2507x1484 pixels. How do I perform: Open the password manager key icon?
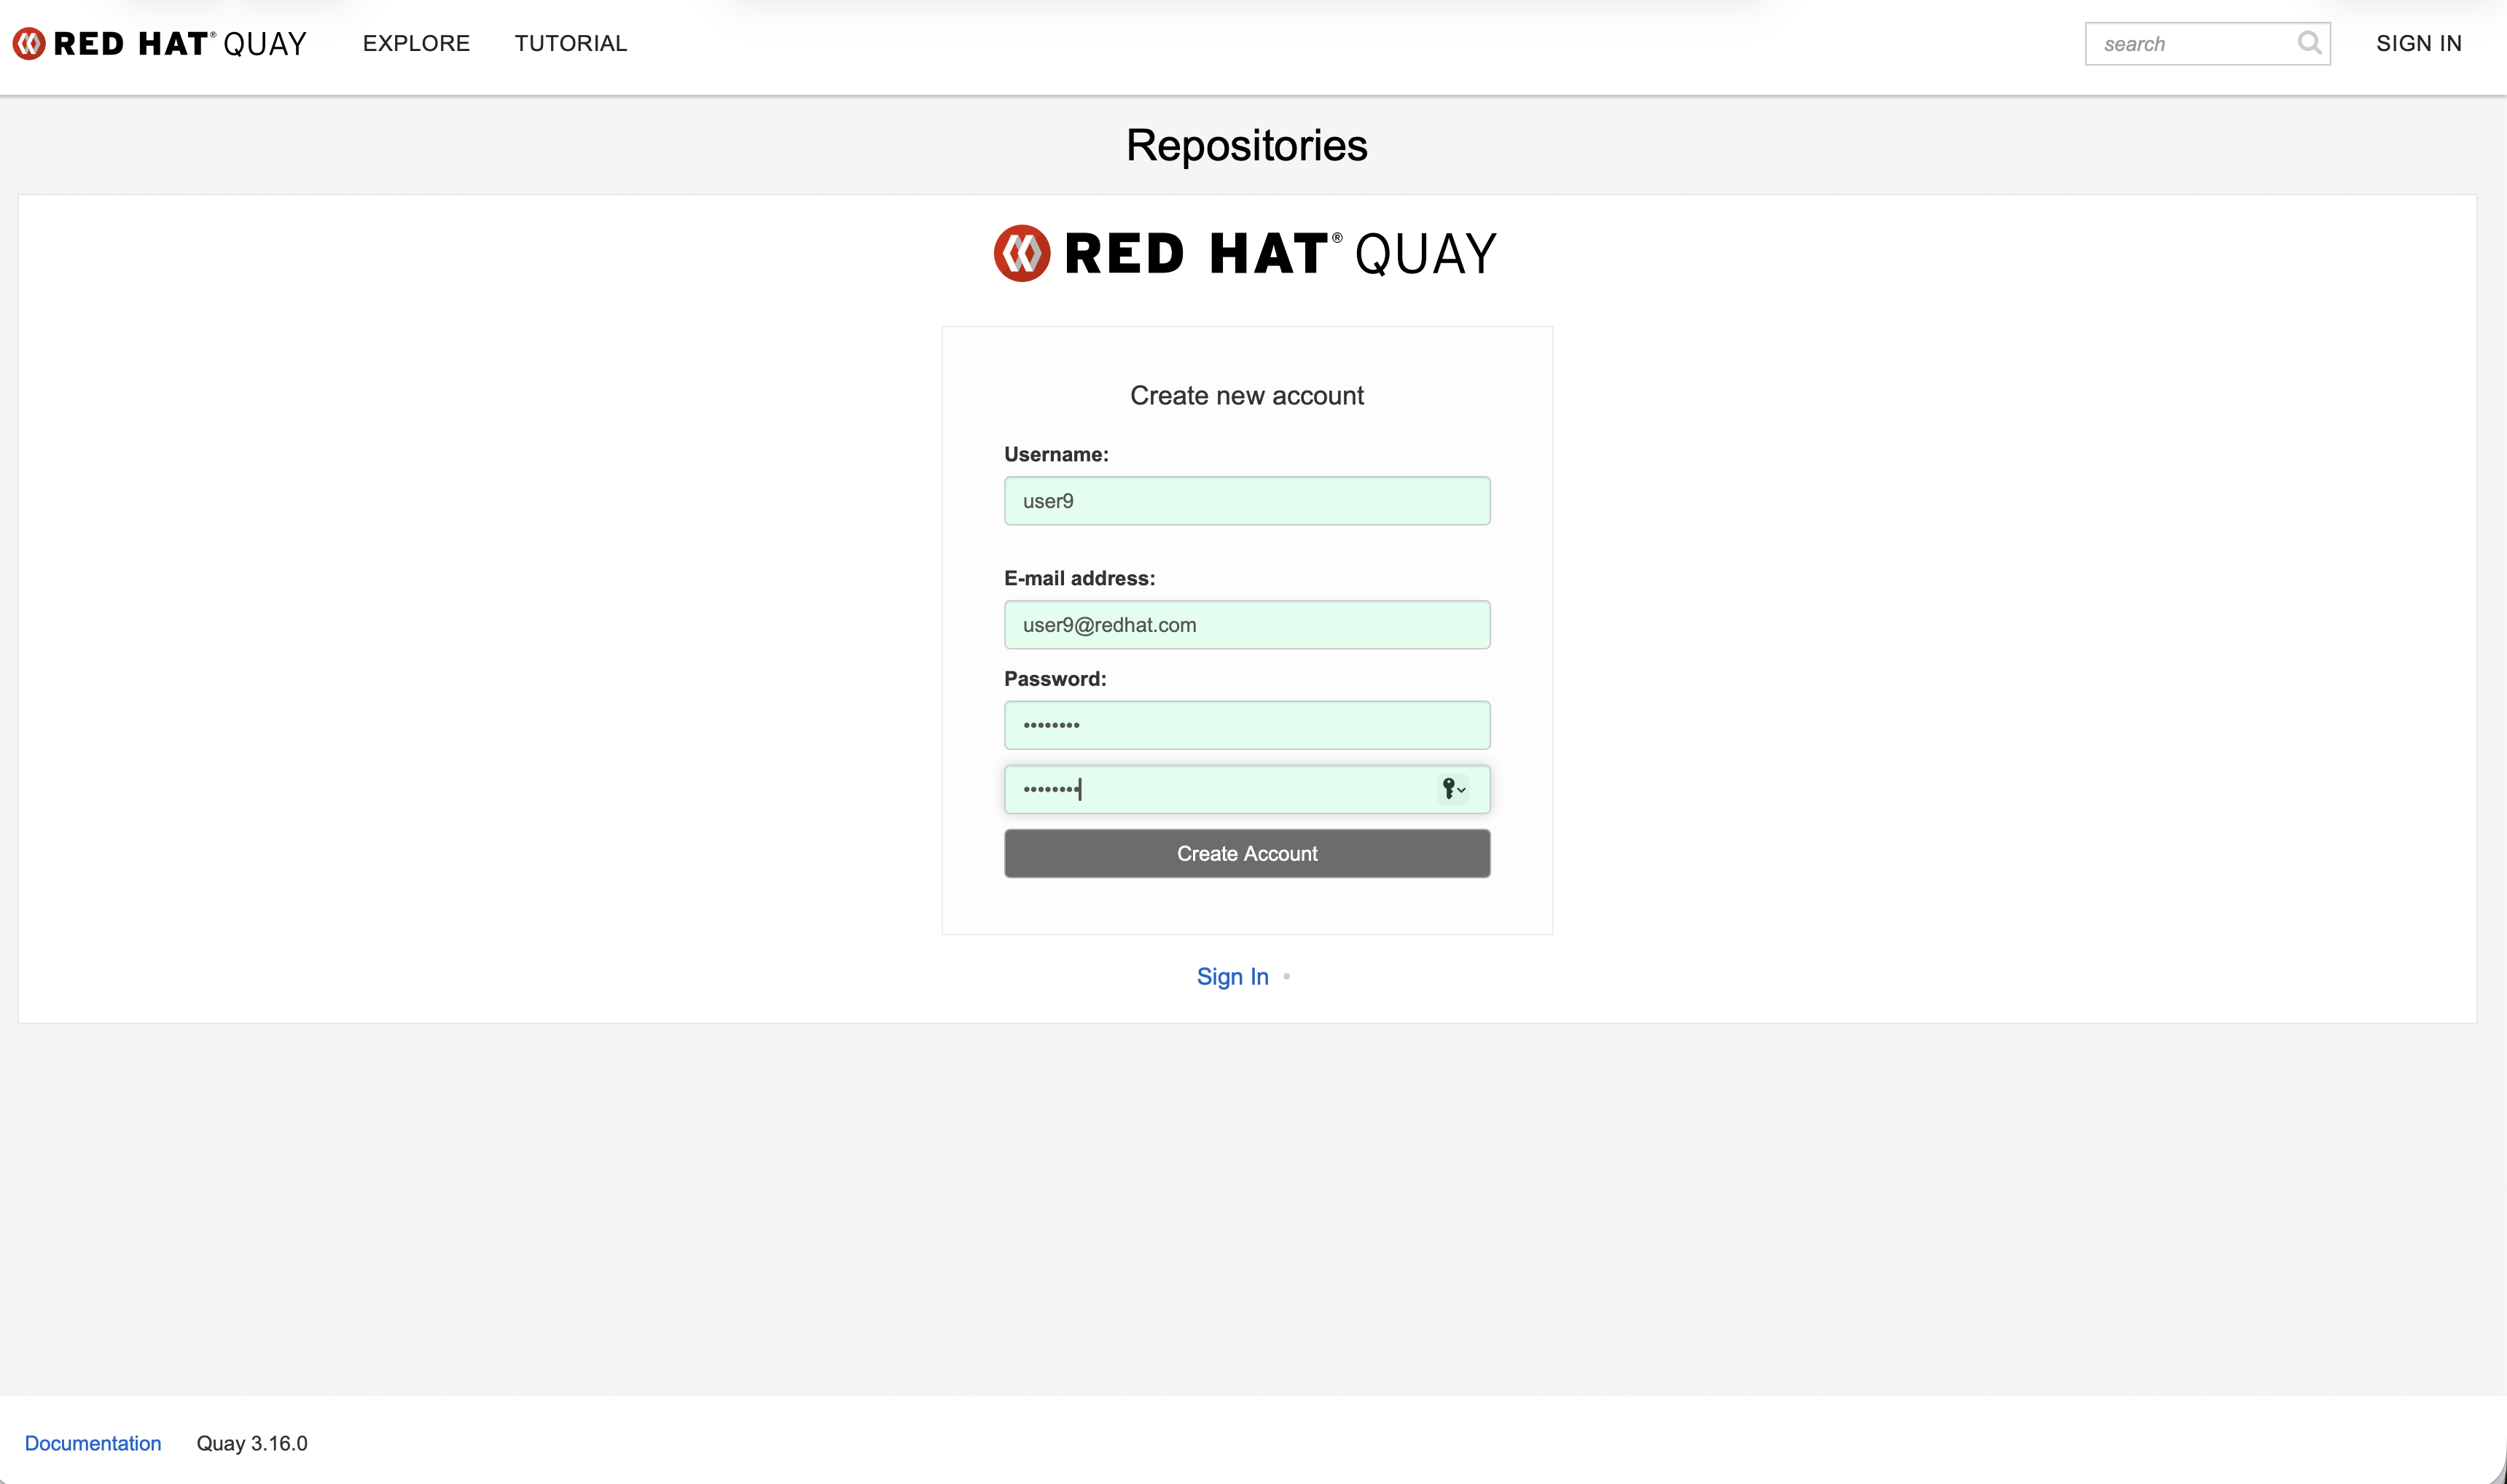tap(1452, 789)
